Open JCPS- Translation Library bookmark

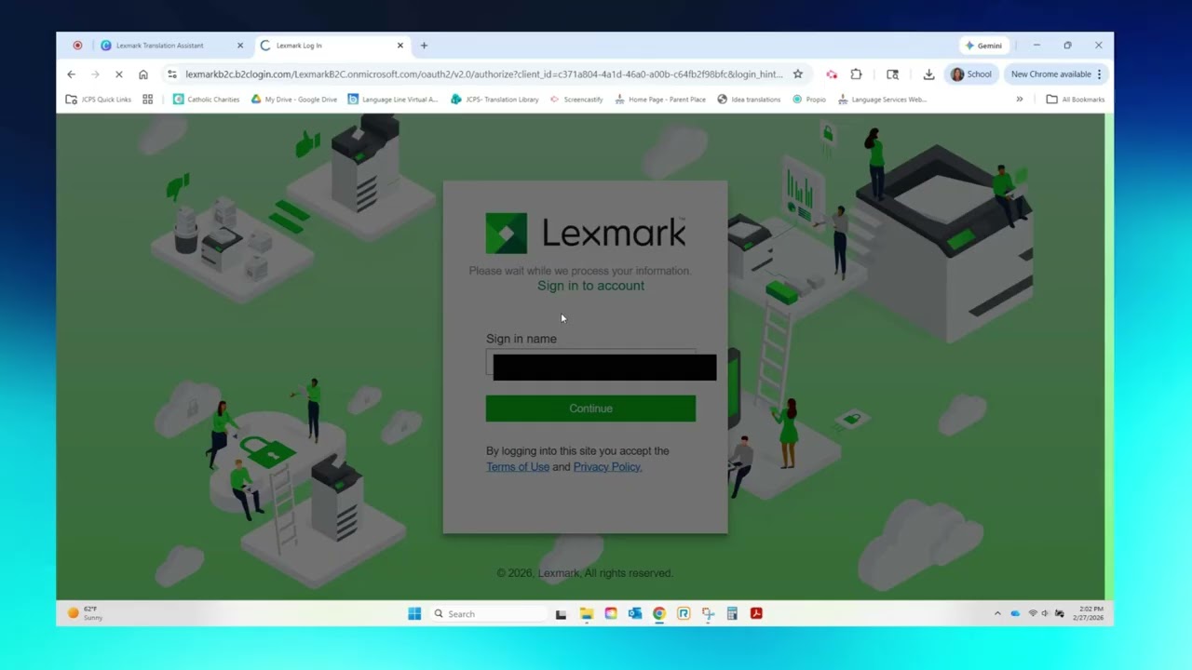[x=495, y=100]
